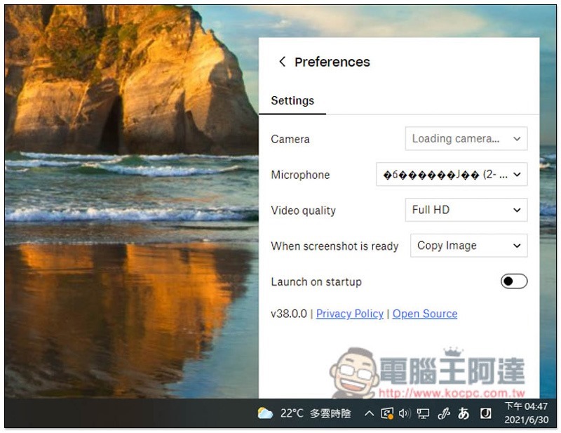Go back using the Preferences back arrow

coord(282,62)
